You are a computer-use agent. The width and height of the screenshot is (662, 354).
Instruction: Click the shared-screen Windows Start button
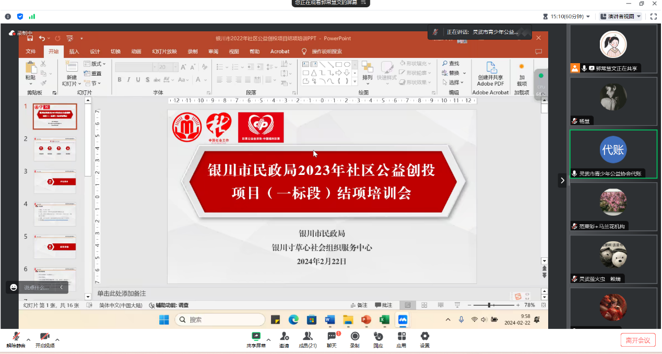pos(164,320)
